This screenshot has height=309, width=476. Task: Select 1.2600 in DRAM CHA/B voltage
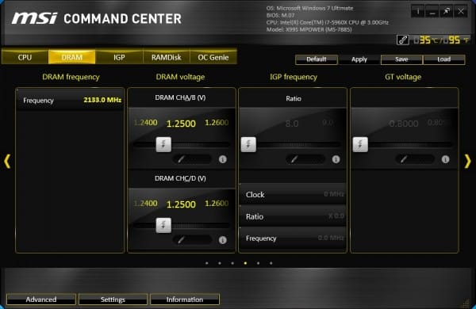[217, 123]
